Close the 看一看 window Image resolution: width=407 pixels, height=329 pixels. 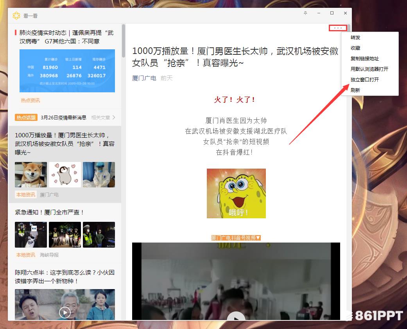345,13
